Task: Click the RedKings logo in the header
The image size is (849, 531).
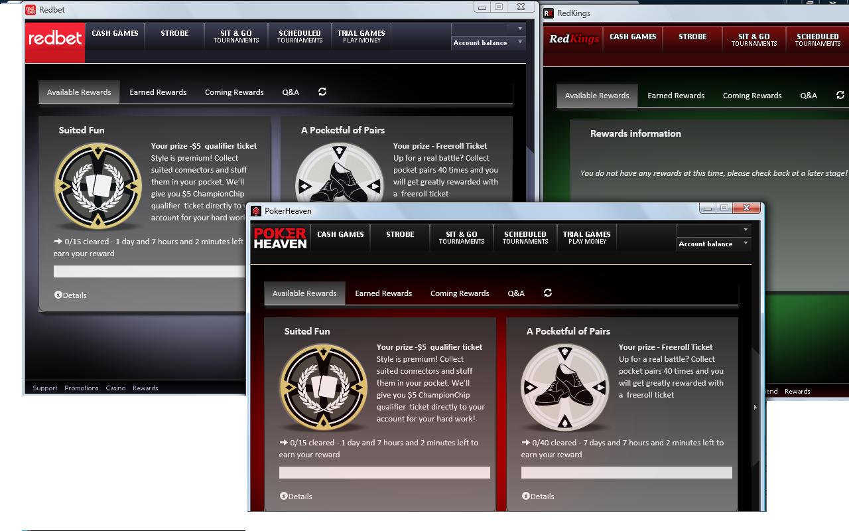Action: coord(573,39)
